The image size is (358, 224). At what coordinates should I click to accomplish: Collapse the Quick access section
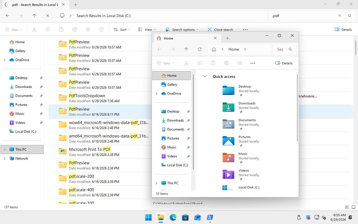(x=205, y=76)
